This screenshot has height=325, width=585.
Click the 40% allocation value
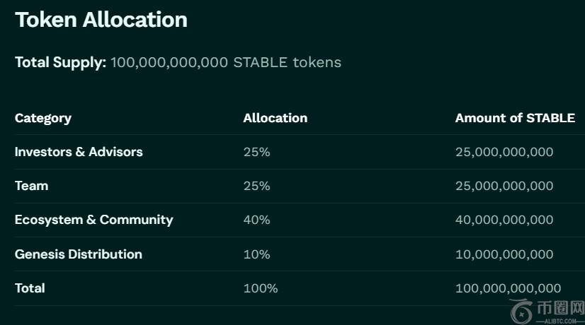tap(256, 220)
